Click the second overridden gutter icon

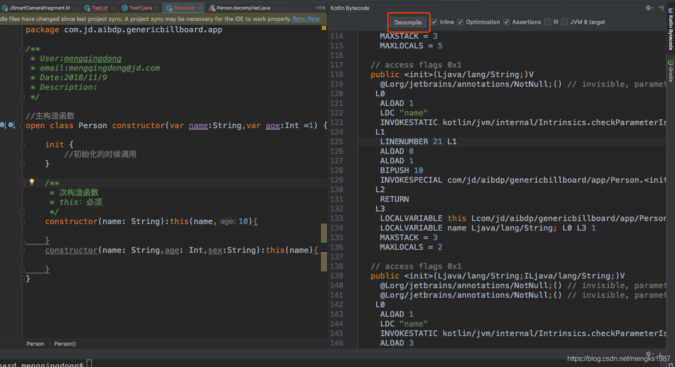click(x=12, y=126)
